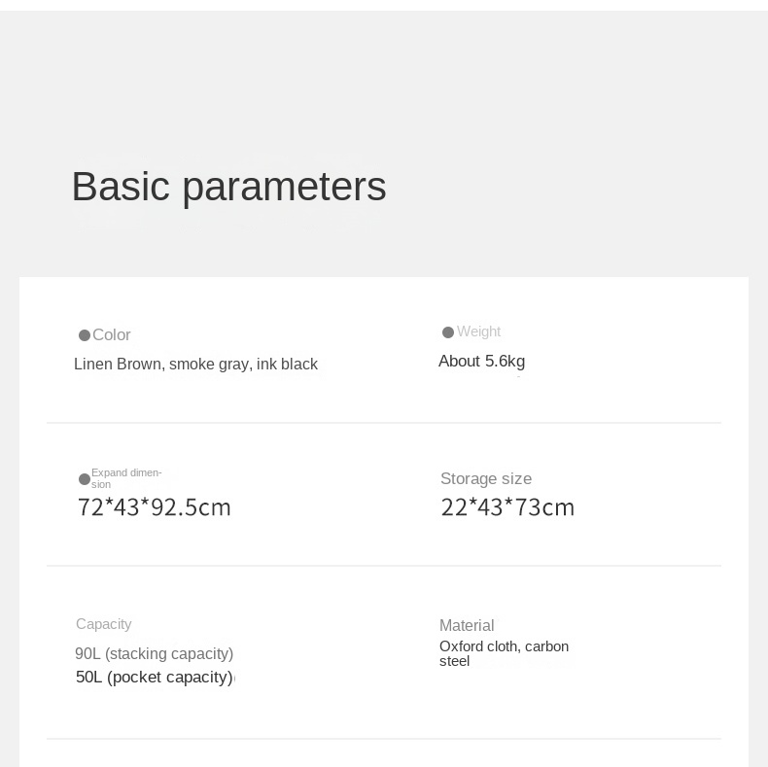Image resolution: width=768 pixels, height=767 pixels.
Task: Click the Oxford cloth, carbon steel text
Action: point(504,653)
